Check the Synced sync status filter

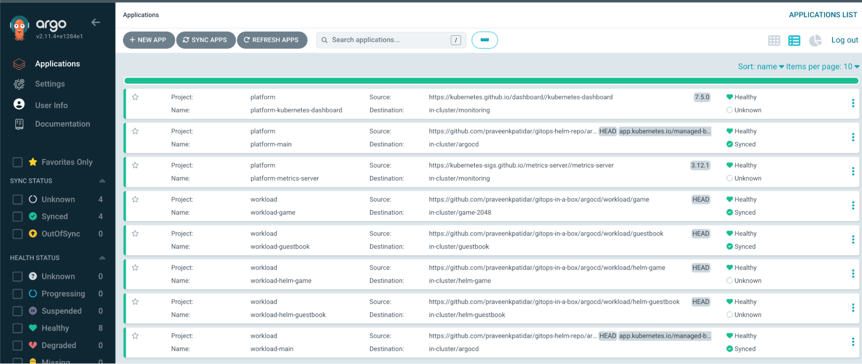(x=18, y=216)
